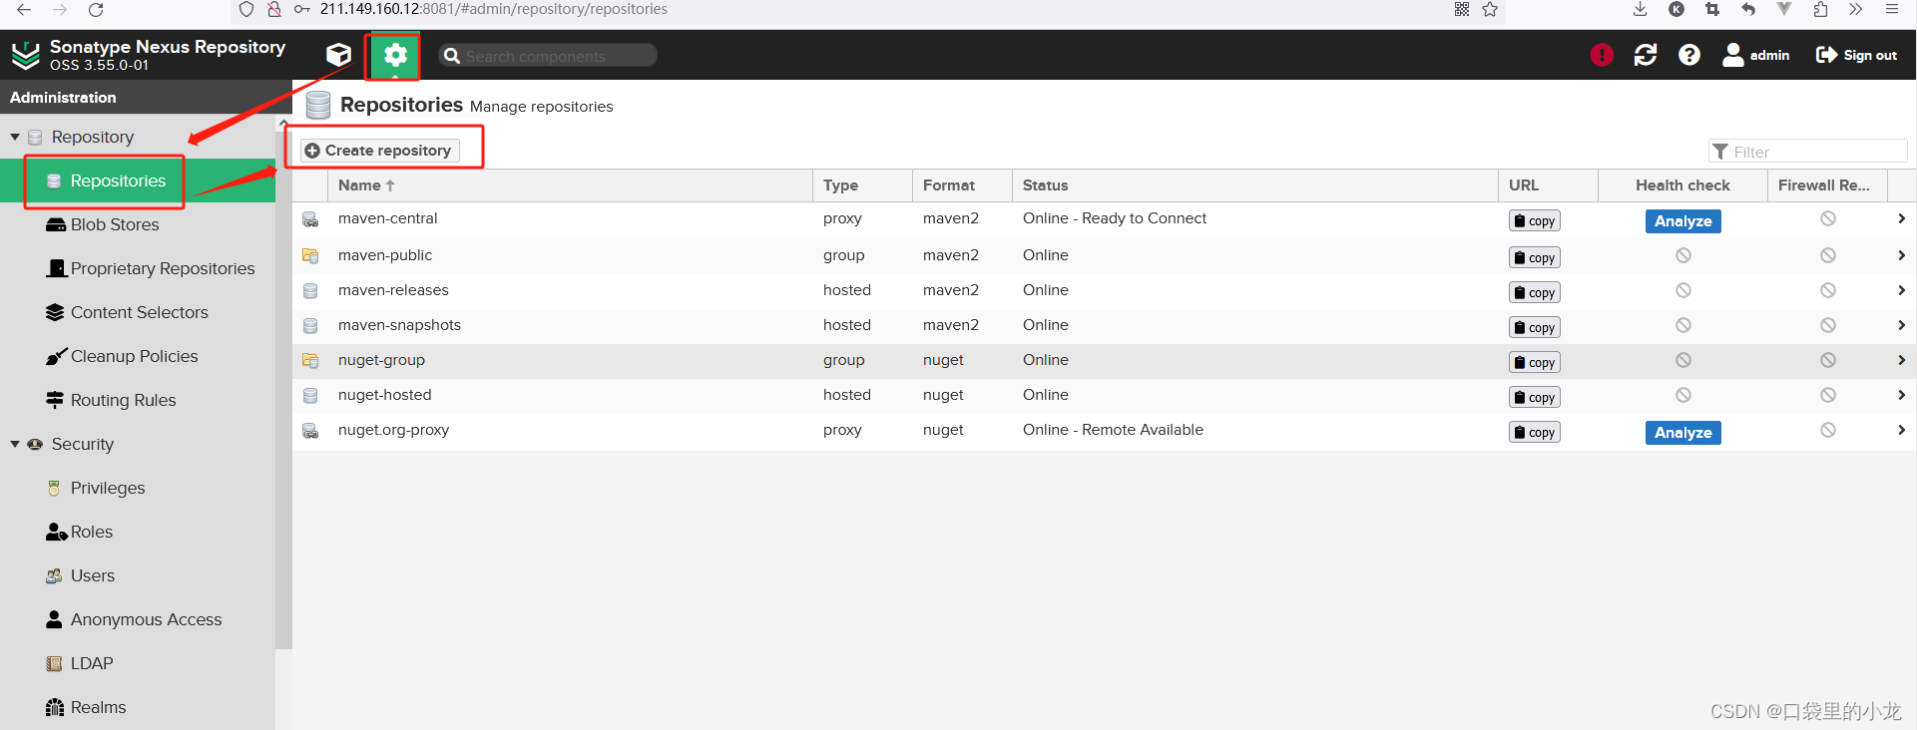1917x730 pixels.
Task: Open maven-central row details chevron
Action: click(1901, 218)
